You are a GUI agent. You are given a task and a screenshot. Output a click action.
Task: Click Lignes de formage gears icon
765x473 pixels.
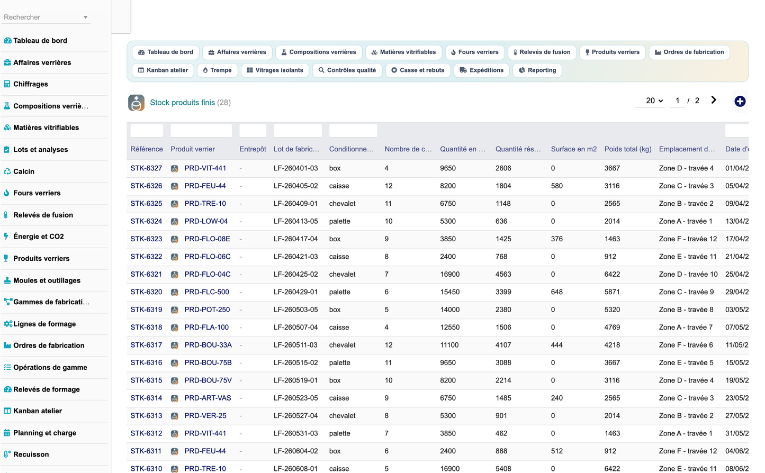click(x=7, y=324)
